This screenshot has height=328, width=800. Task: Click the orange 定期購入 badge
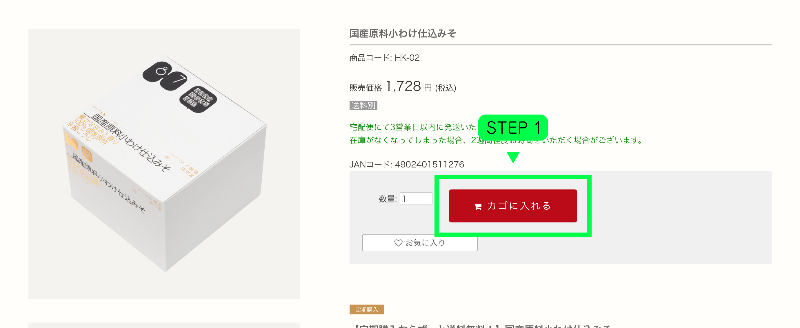click(366, 309)
